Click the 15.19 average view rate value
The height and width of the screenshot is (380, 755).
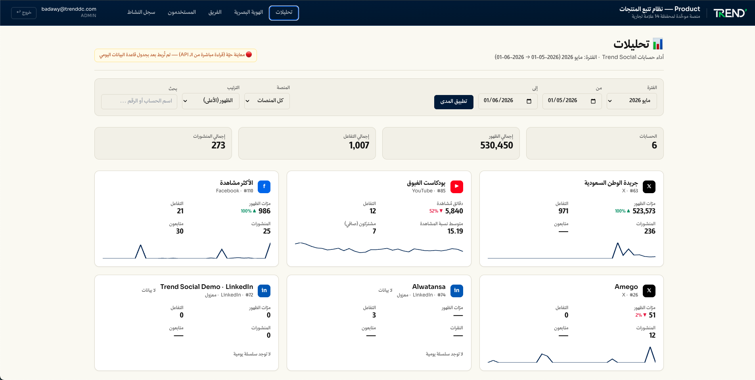point(455,231)
